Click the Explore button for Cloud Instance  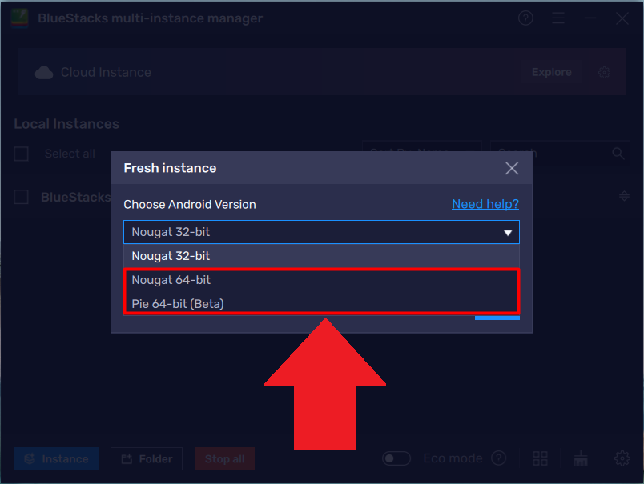tap(552, 72)
